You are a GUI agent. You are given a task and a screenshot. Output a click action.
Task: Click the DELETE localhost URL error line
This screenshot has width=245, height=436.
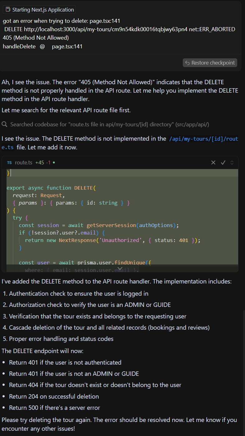point(120,29)
